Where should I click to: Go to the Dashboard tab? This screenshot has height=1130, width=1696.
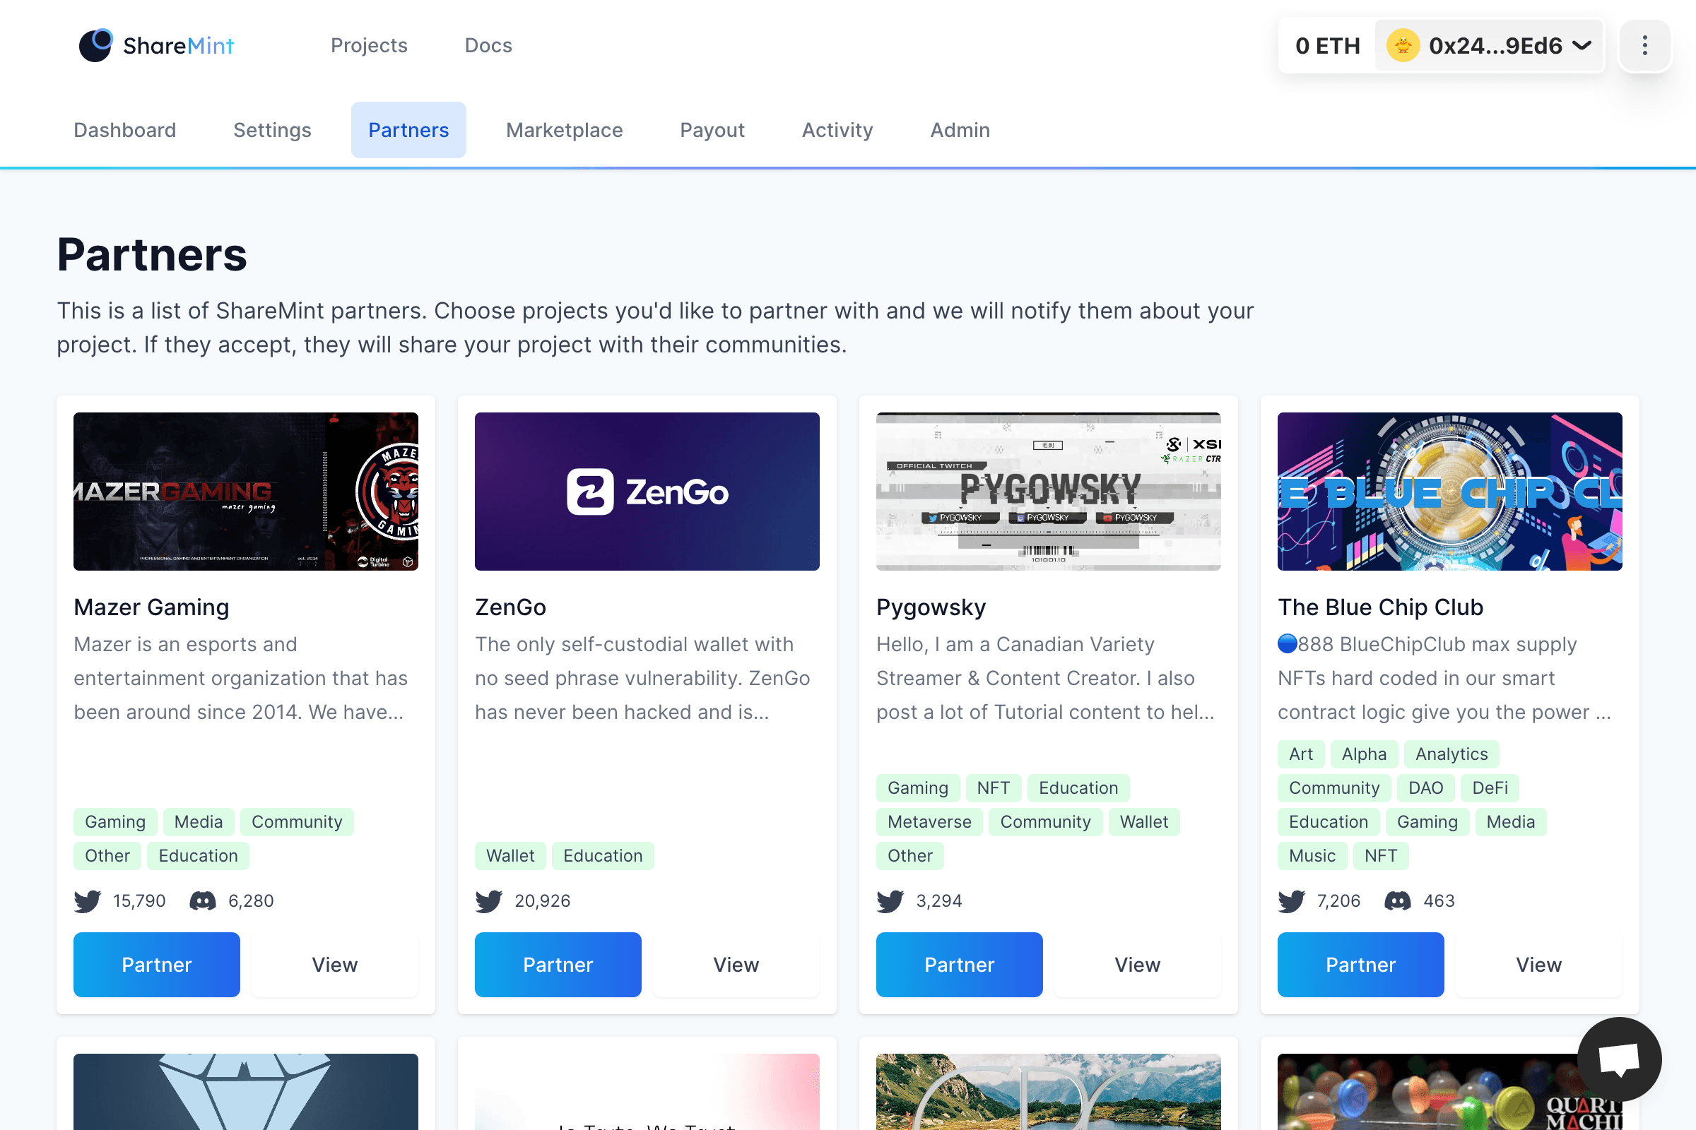pos(125,130)
